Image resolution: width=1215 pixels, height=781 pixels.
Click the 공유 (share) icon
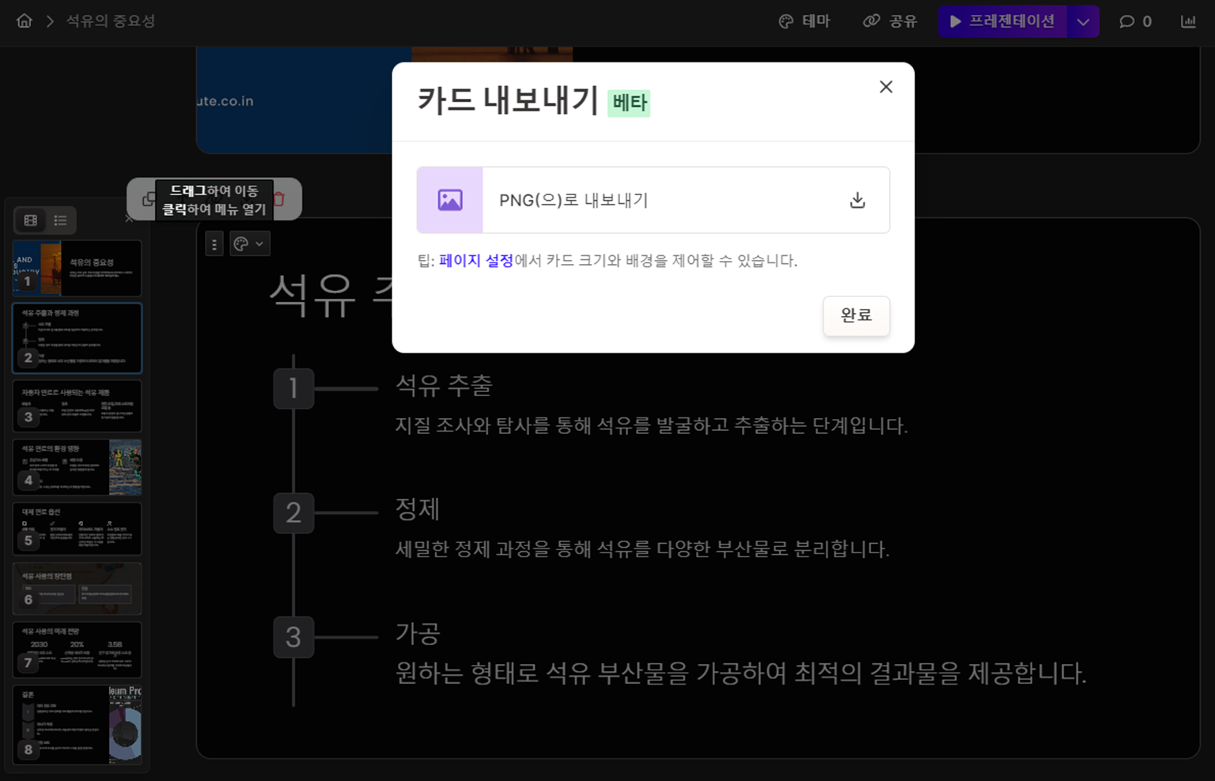pos(871,21)
